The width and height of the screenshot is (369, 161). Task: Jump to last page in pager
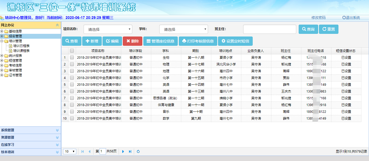130,152
